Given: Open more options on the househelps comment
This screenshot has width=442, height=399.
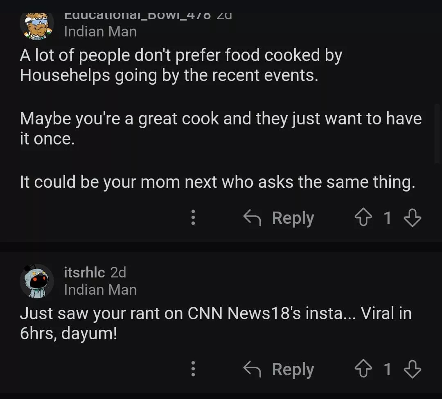Looking at the screenshot, I should pos(193,218).
